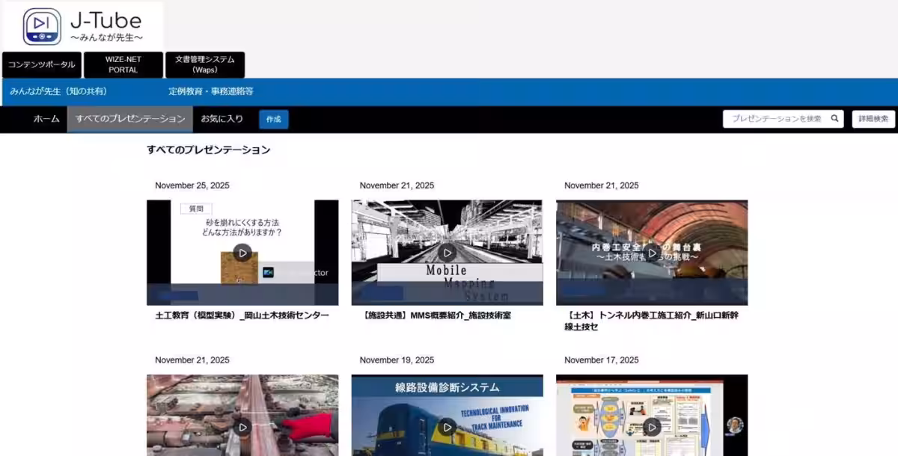Click the J-Tube logo icon

(42, 26)
